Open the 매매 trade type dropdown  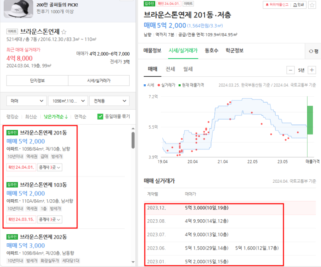coord(27,101)
